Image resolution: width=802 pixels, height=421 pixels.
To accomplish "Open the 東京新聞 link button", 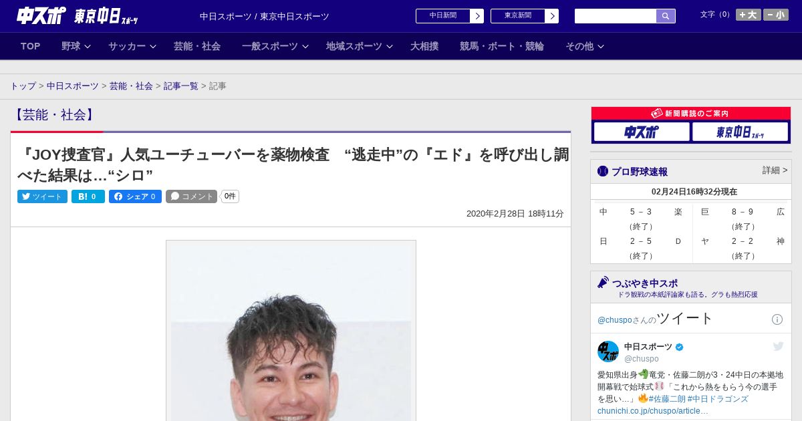I will (517, 16).
